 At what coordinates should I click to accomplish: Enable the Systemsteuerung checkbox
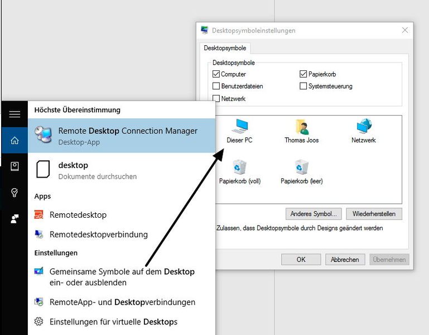[x=303, y=86]
